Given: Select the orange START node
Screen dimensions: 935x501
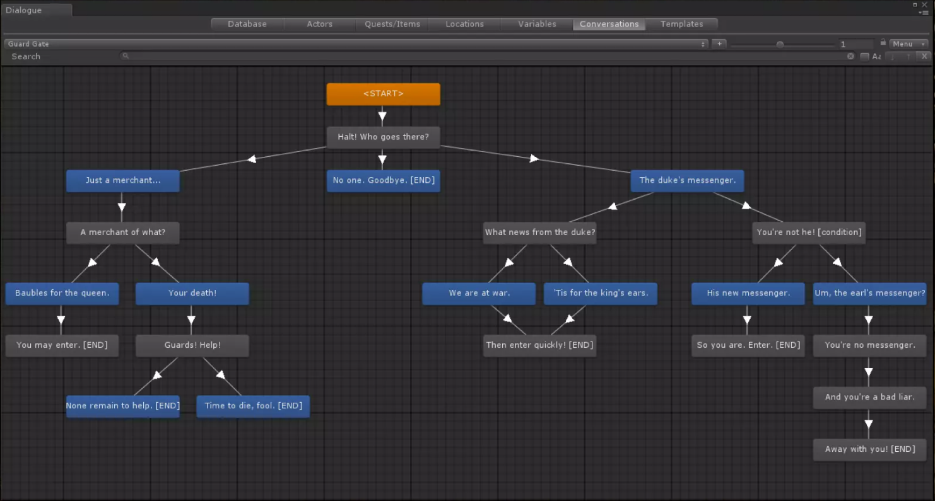Looking at the screenshot, I should [x=383, y=93].
